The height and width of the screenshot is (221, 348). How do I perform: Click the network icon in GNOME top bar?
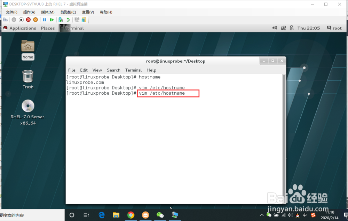coord(284,28)
